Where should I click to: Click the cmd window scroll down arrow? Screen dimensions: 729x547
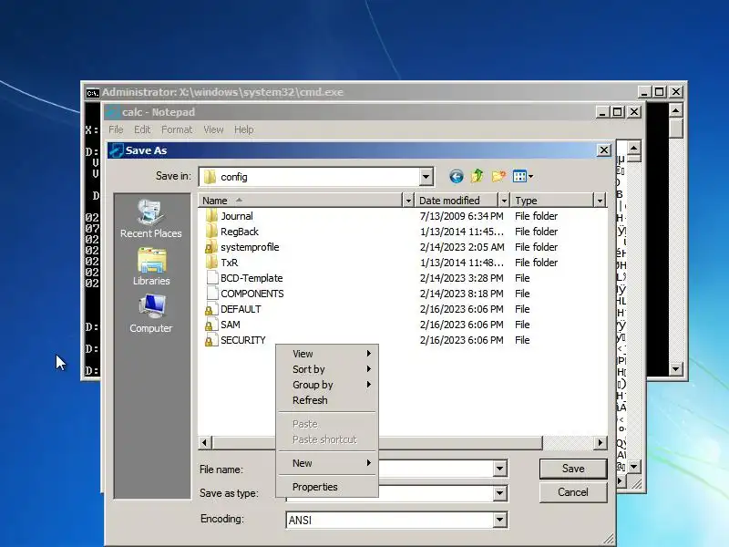tap(675, 369)
